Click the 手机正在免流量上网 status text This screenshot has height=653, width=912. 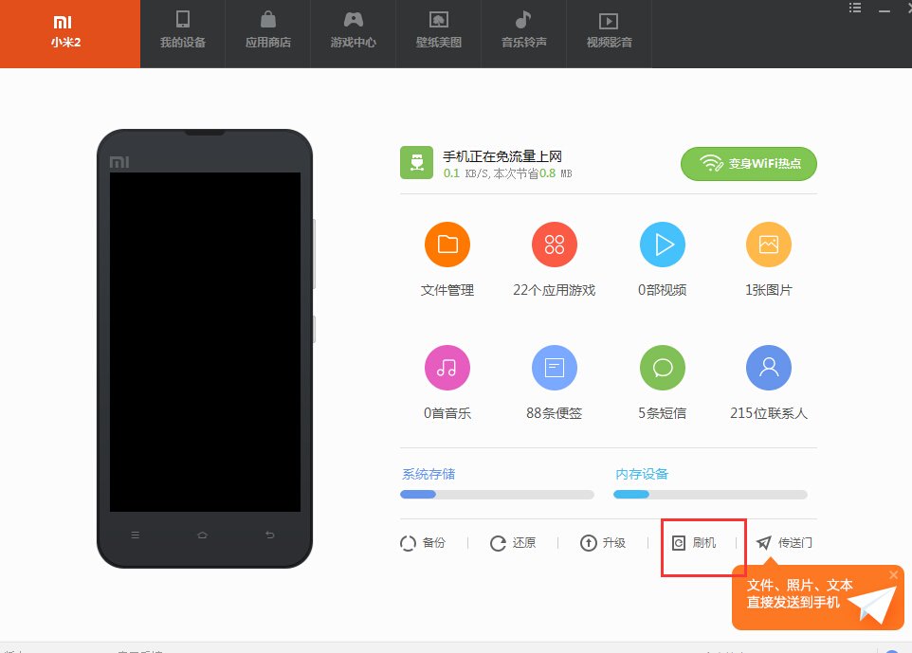click(502, 156)
